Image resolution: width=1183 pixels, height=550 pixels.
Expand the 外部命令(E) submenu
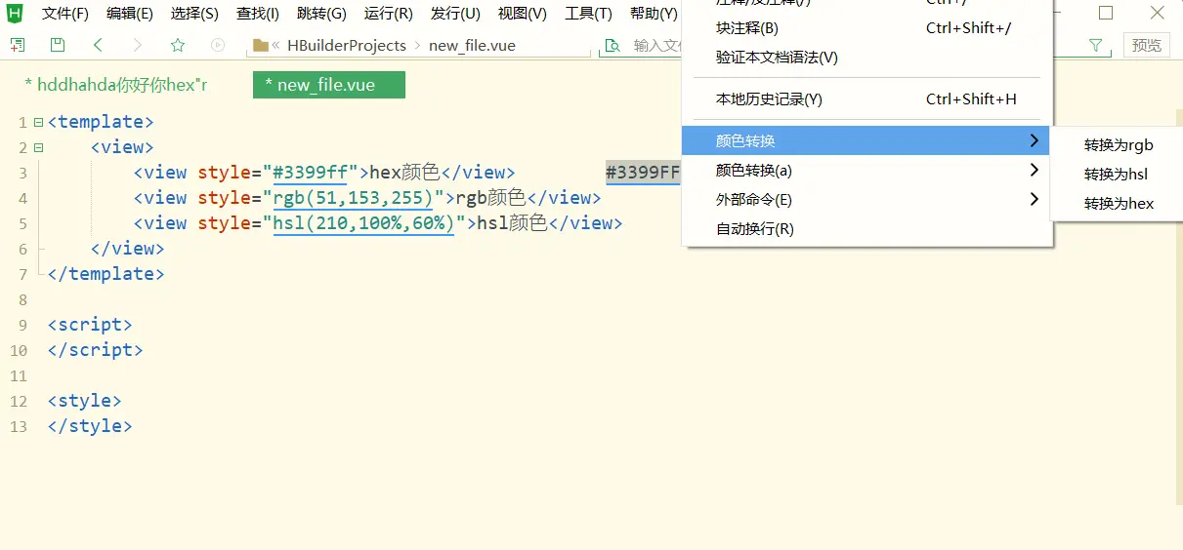pos(867,200)
